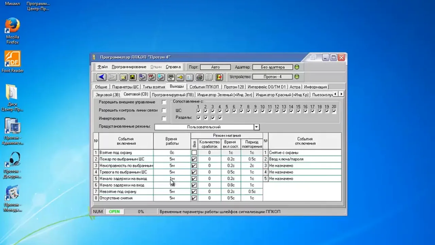Select the 5м time cell for Пожар row

tap(172, 159)
